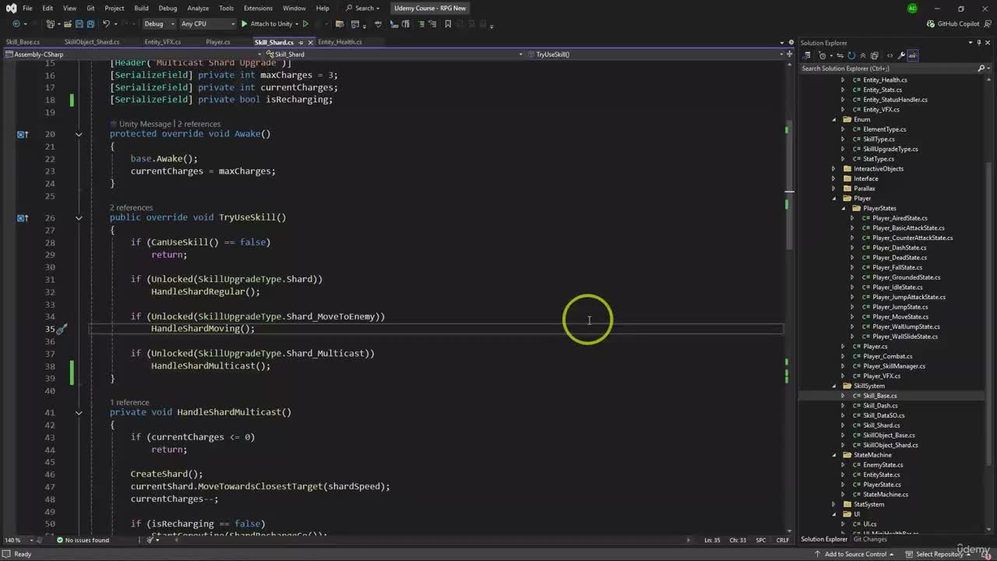Open Properties wrench icon in Solution Explorer
997x561 pixels.
[901, 55]
